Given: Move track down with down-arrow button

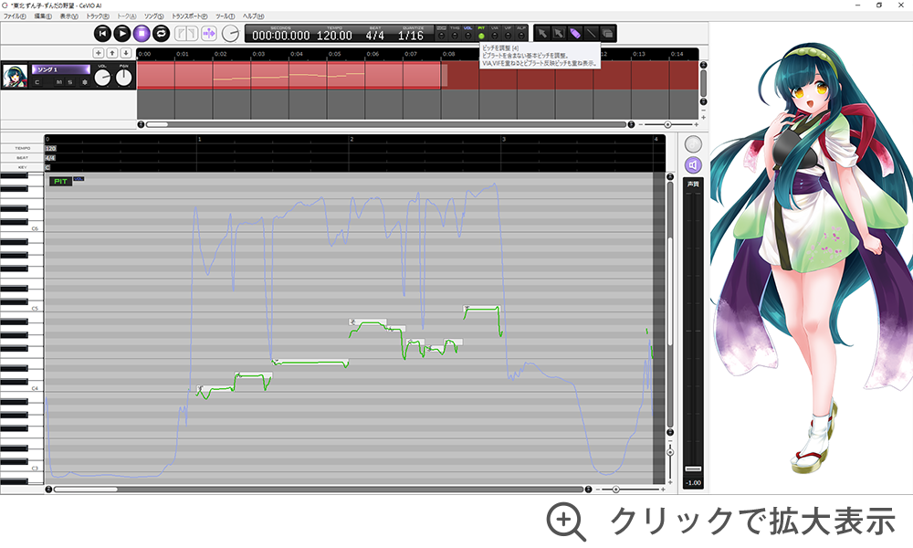Looking at the screenshot, I should [x=126, y=53].
